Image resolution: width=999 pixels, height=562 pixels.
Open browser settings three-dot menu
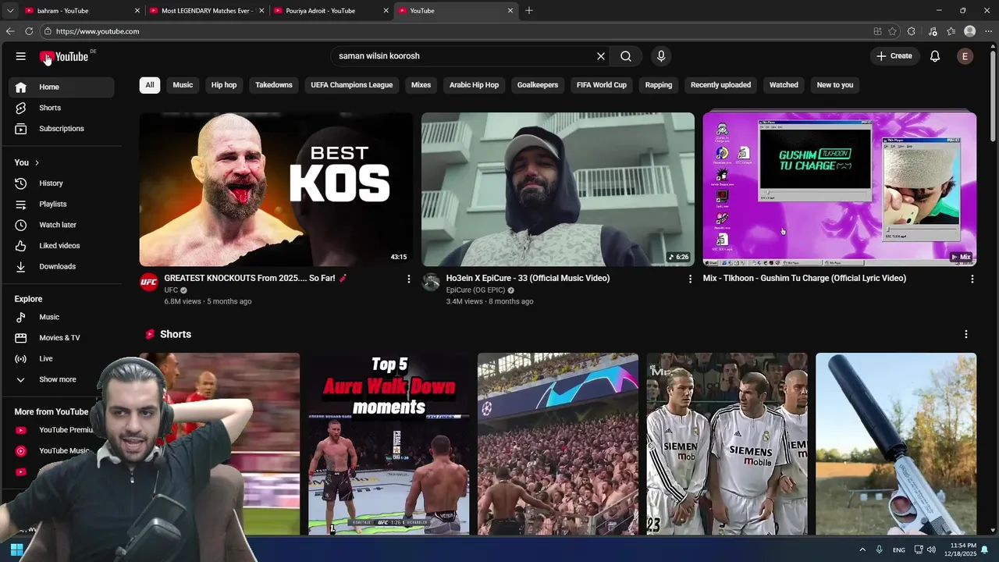pos(987,31)
